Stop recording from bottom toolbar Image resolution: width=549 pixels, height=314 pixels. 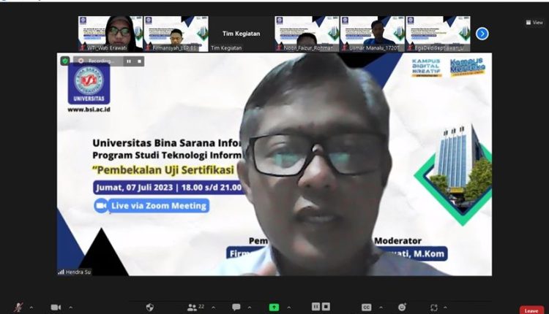coord(326,307)
